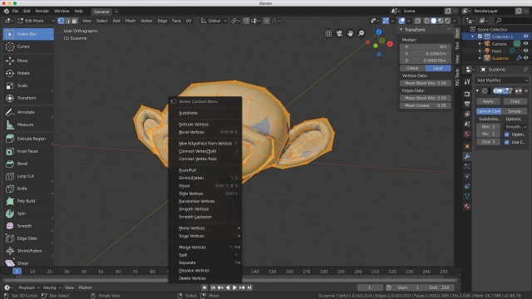Viewport: 532px width, 299px height.
Task: Click the Start frame field
Action: pos(409,287)
